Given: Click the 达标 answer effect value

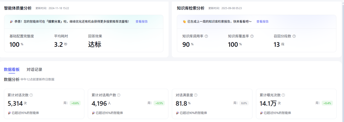Looking at the screenshot, I should pos(95,45).
